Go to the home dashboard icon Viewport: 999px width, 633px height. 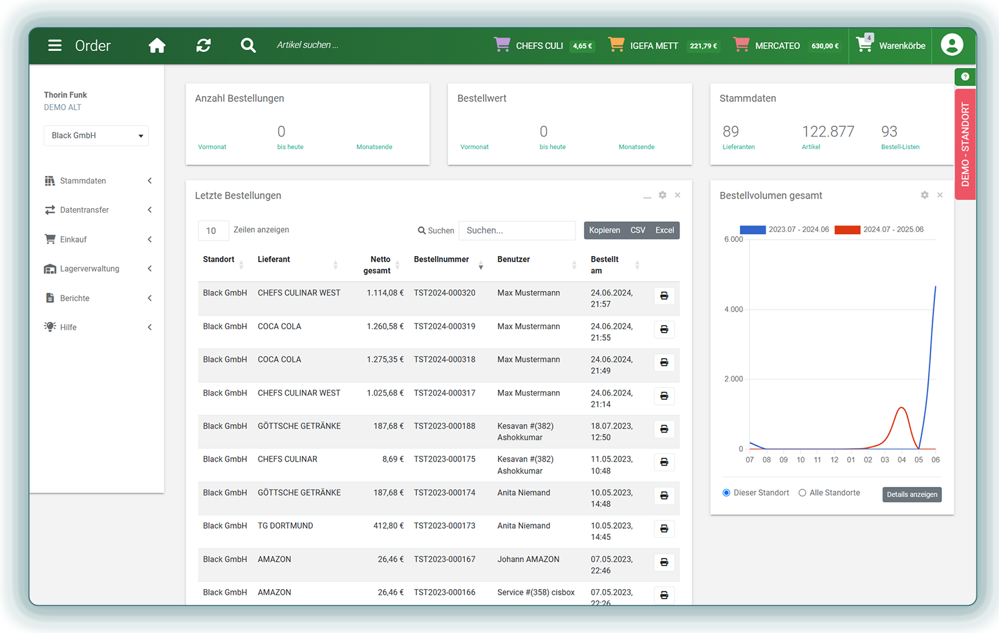coord(156,45)
